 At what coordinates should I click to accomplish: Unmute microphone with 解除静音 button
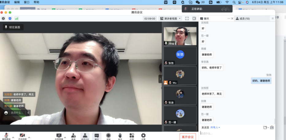6,136
